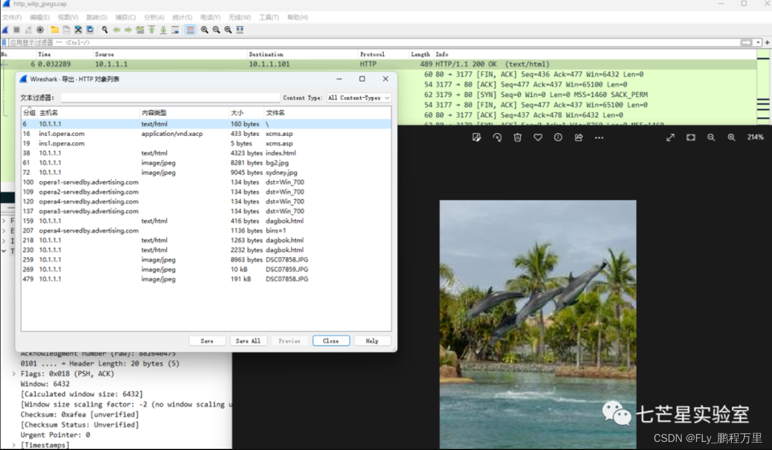Click Help in export dialog
This screenshot has height=450, width=772.
coord(373,341)
